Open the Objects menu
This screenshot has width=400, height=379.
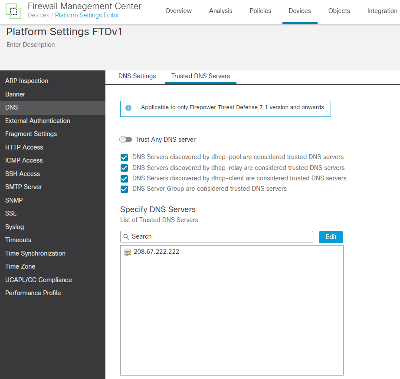(x=339, y=11)
